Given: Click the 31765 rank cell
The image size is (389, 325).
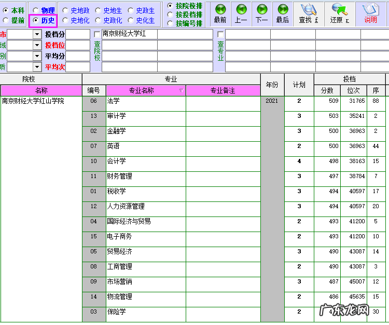Looking at the screenshot, I should (354, 104).
